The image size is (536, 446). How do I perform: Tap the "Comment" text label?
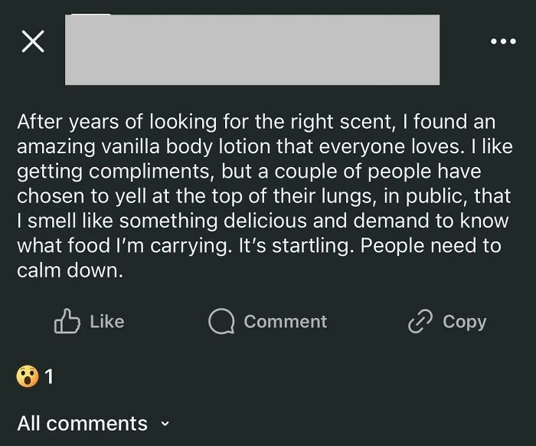(286, 322)
